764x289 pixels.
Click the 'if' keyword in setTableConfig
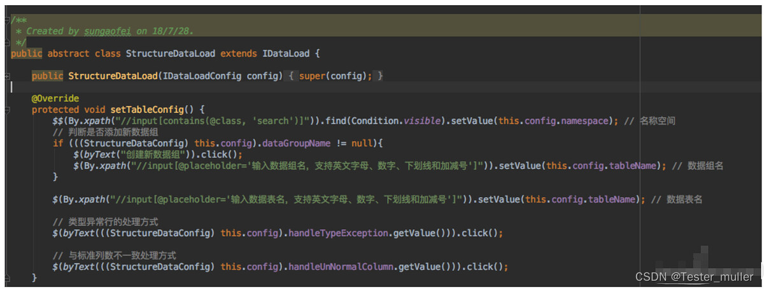(58, 143)
